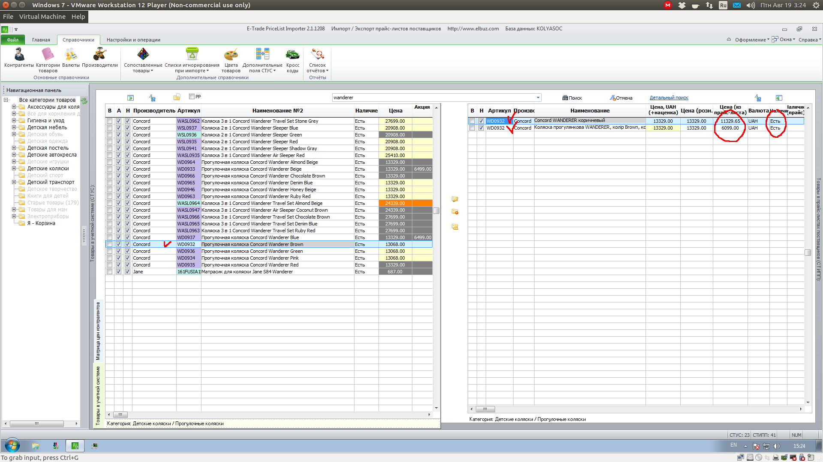Toggle the PP checkbox

192,97
